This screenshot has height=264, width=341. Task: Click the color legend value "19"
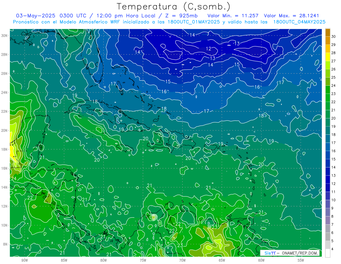[x=334, y=126]
